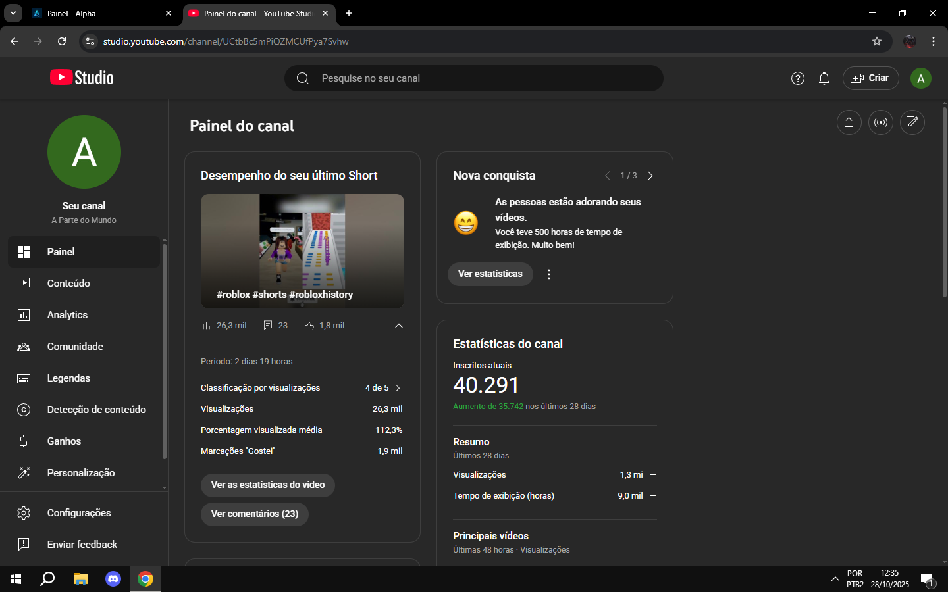Click the likes thumbs-up icon under the Short
948x592 pixels.
click(x=309, y=326)
